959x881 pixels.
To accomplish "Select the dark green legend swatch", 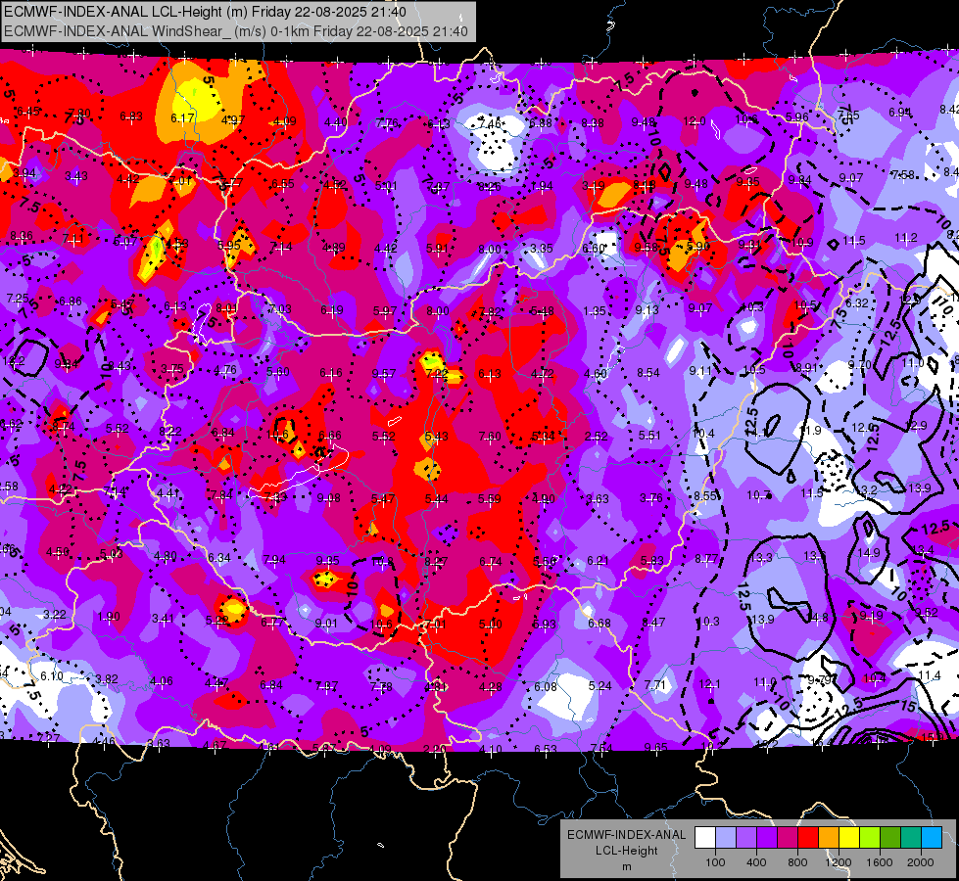I will point(890,838).
